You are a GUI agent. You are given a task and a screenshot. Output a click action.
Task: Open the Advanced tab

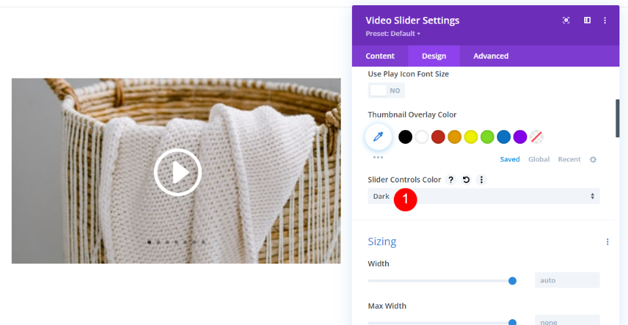click(491, 56)
